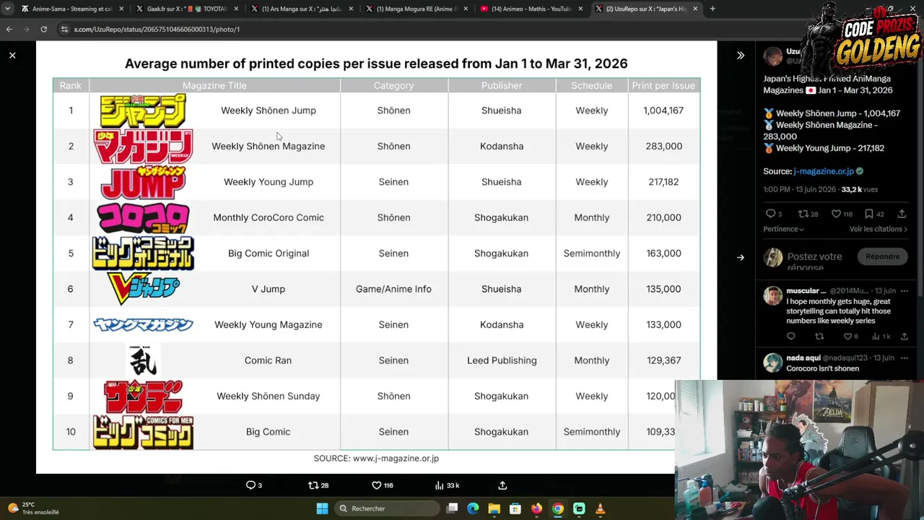This screenshot has width=924, height=520.
Task: Click the V Jump magazine logo
Action: [143, 289]
